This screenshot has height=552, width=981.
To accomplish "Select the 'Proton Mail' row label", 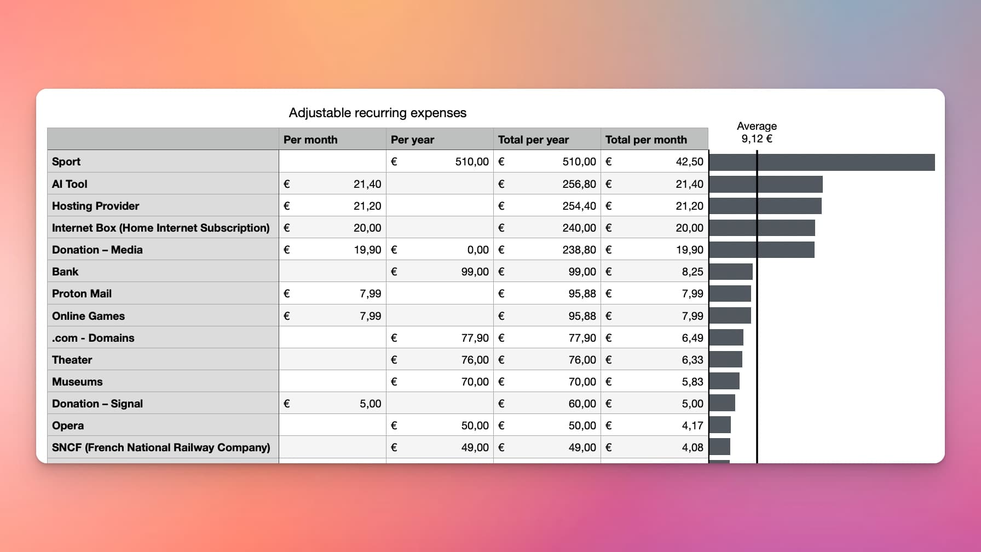I will click(163, 294).
